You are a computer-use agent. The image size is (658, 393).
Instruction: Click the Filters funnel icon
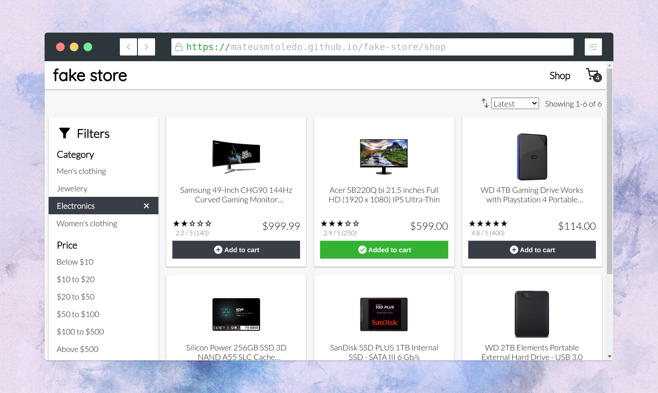coord(64,133)
